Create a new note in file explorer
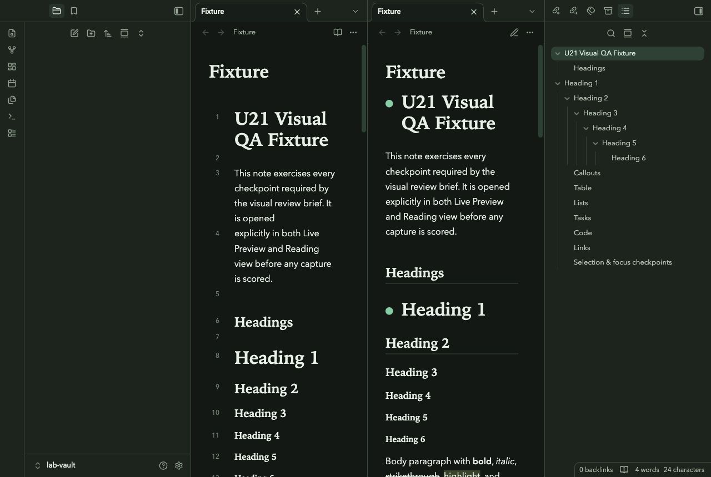The height and width of the screenshot is (477, 711). coord(74,33)
